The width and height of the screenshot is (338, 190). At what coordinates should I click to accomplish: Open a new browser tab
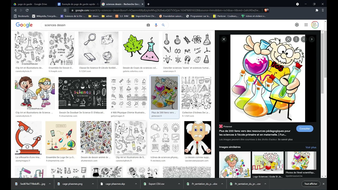(x=148, y=4)
